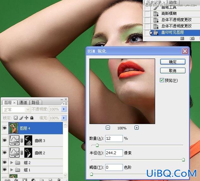
Task: Click the 曲线 2 layer mask thumbnail
Action: (x=28, y=153)
